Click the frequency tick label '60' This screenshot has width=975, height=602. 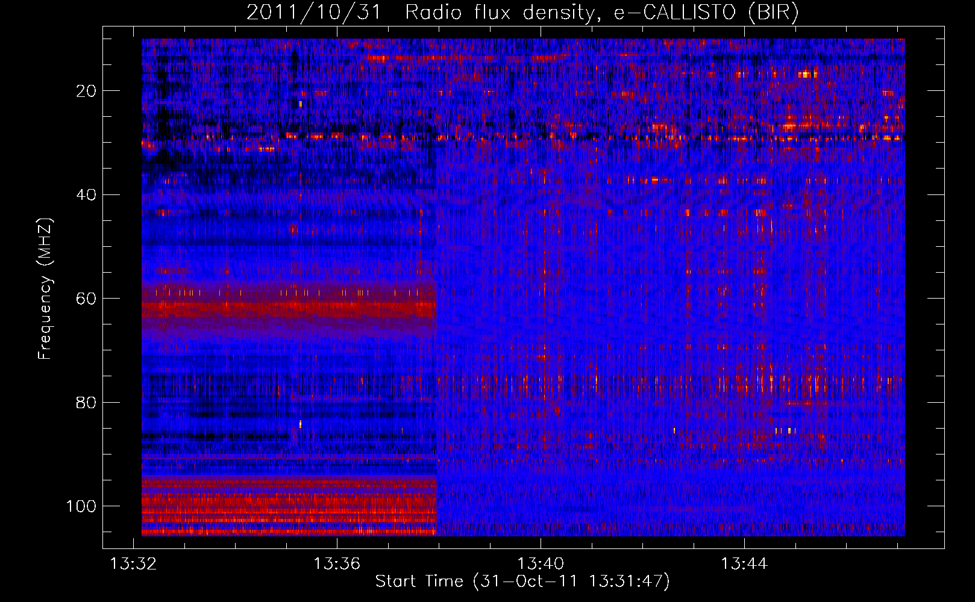(x=86, y=299)
